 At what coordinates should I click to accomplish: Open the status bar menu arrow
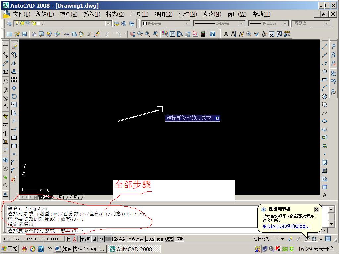(x=321, y=239)
